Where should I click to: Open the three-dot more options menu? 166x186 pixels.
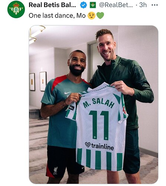154,5
